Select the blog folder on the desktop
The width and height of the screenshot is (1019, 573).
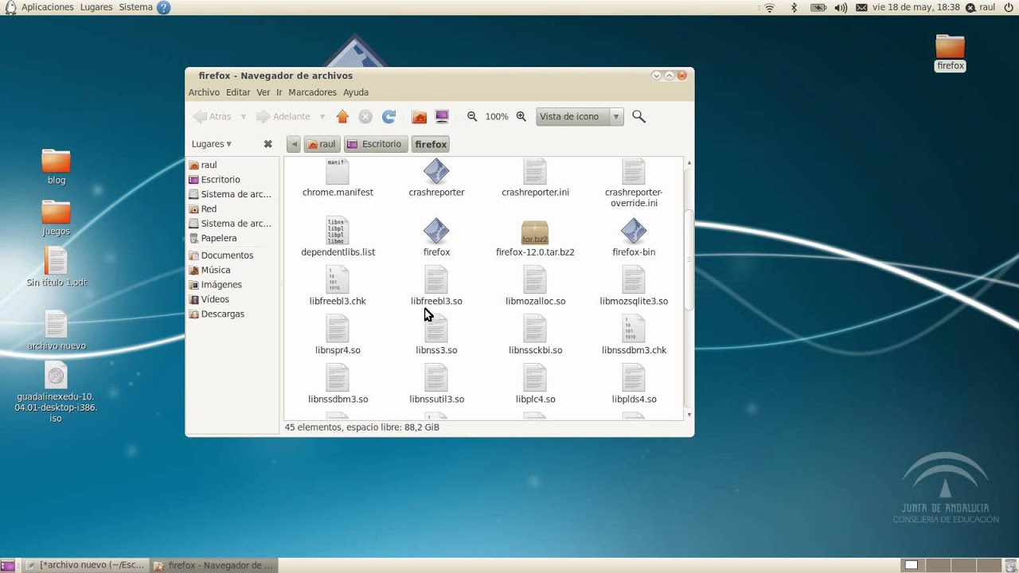[56, 161]
